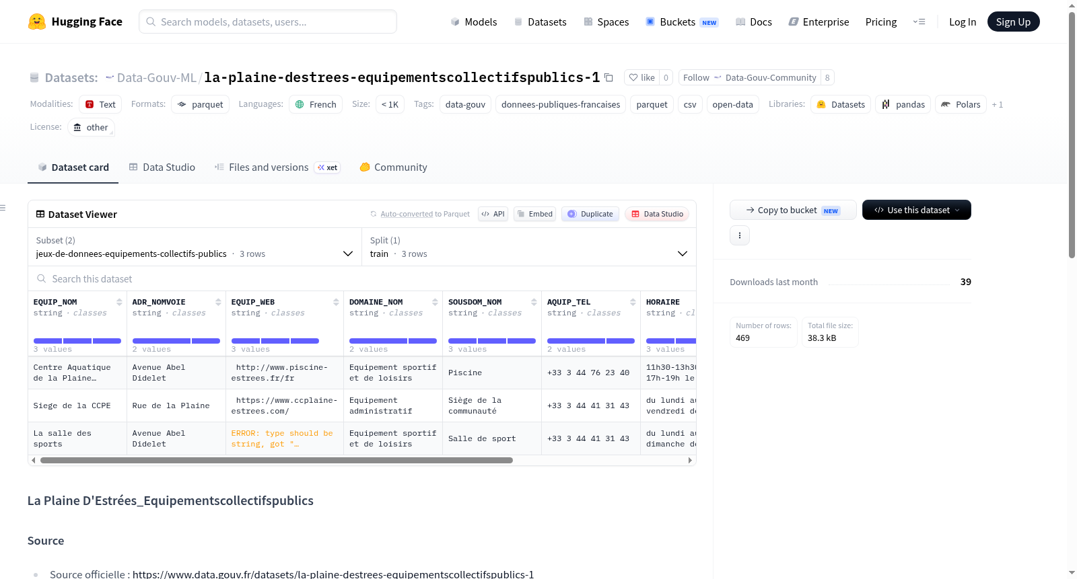Open the official data.gouv.fr source link
This screenshot has height=579, width=1077.
pos(333,574)
